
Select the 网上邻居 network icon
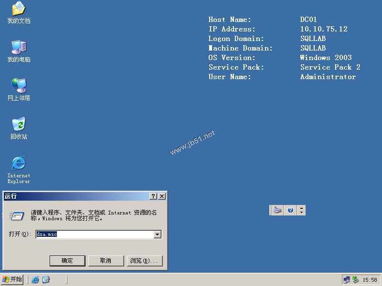19,90
